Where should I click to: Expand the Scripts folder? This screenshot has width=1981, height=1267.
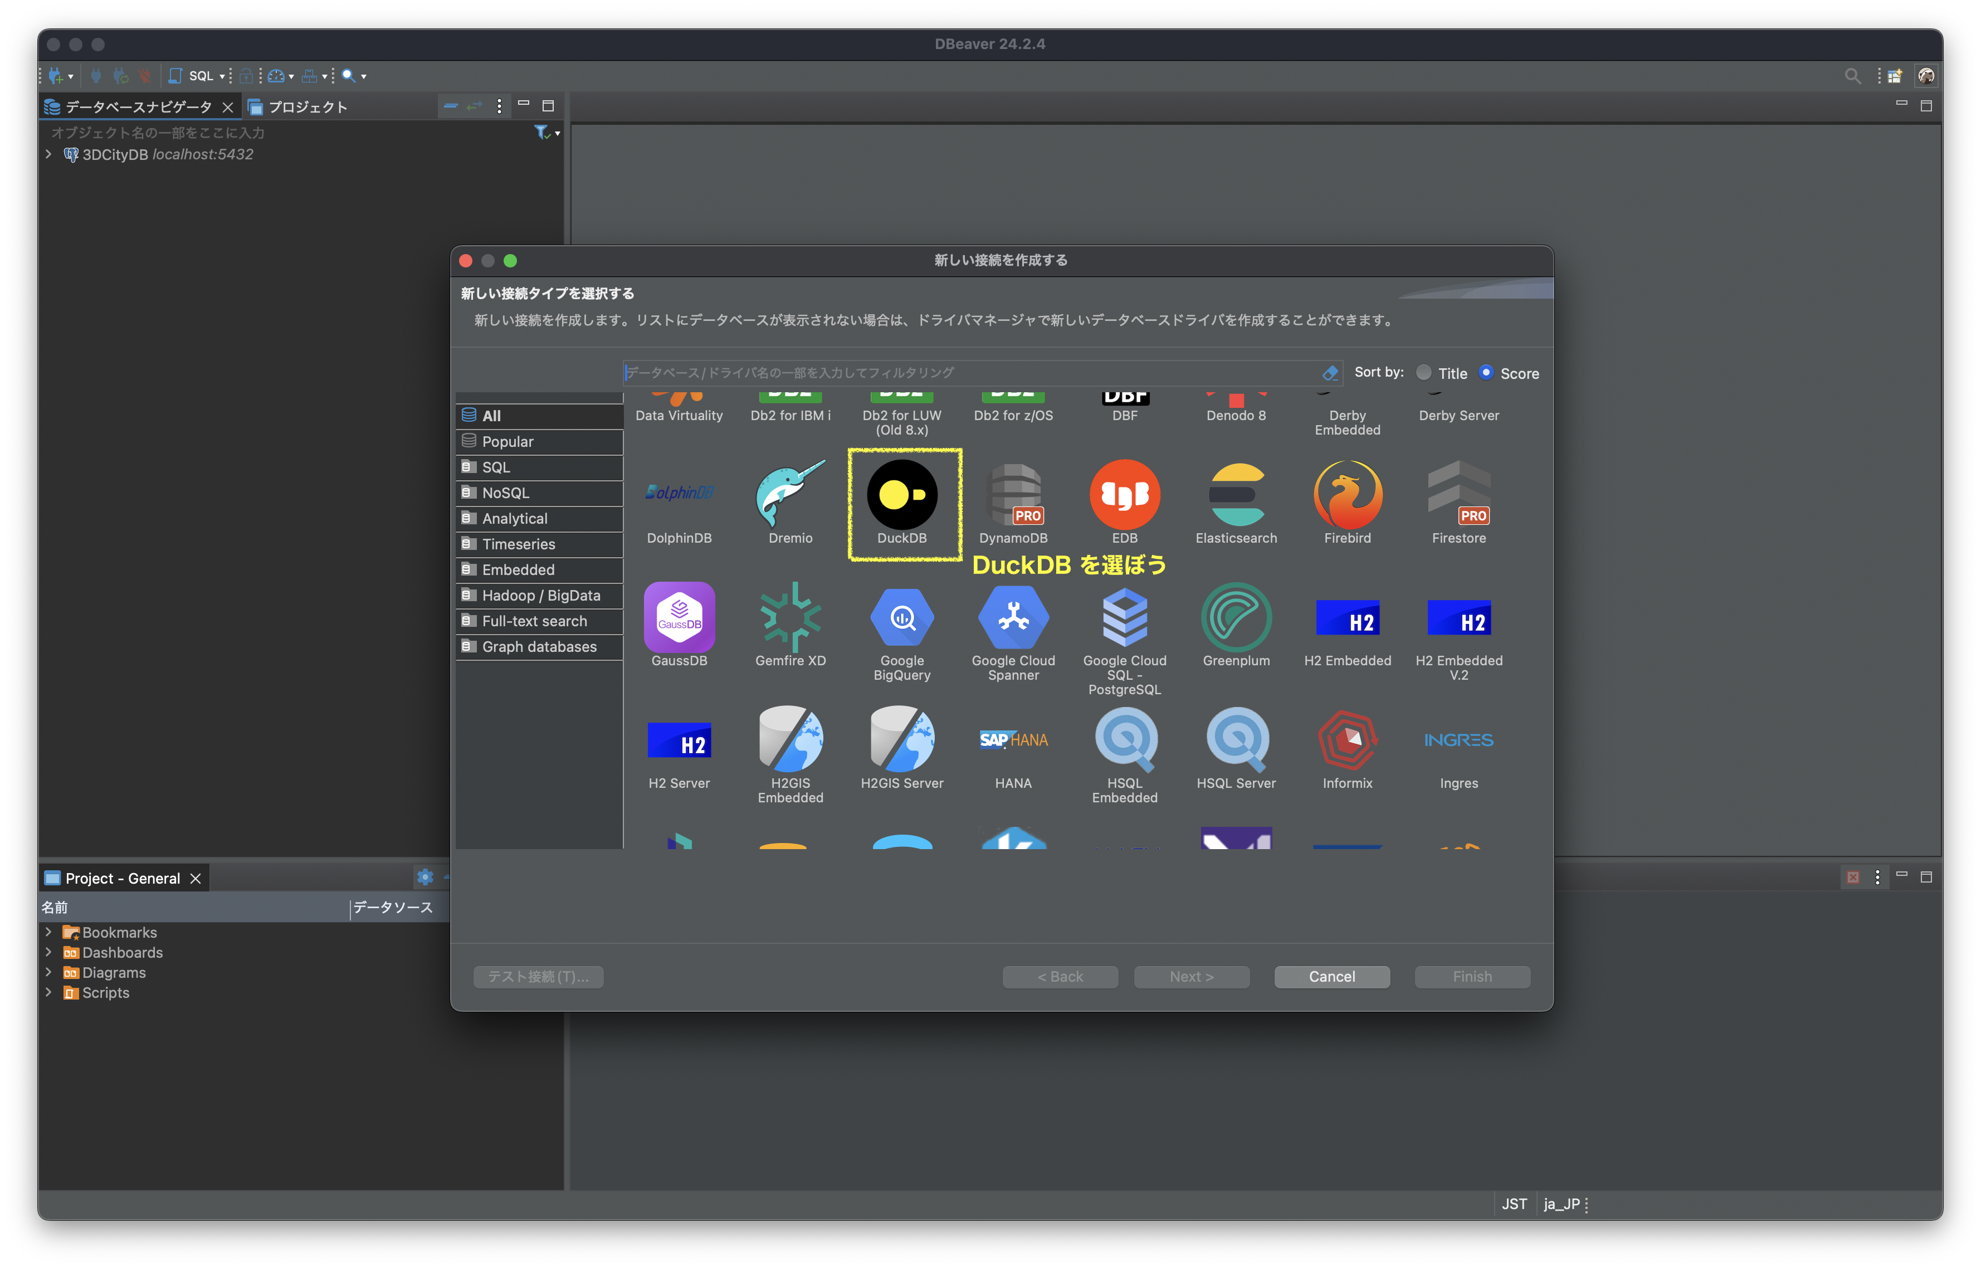click(x=48, y=992)
